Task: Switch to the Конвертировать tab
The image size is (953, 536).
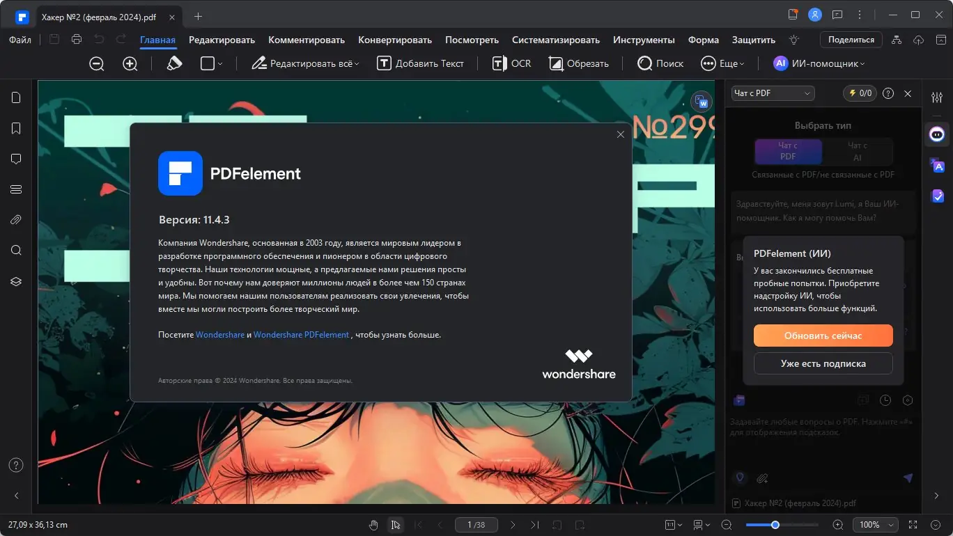Action: pos(395,40)
